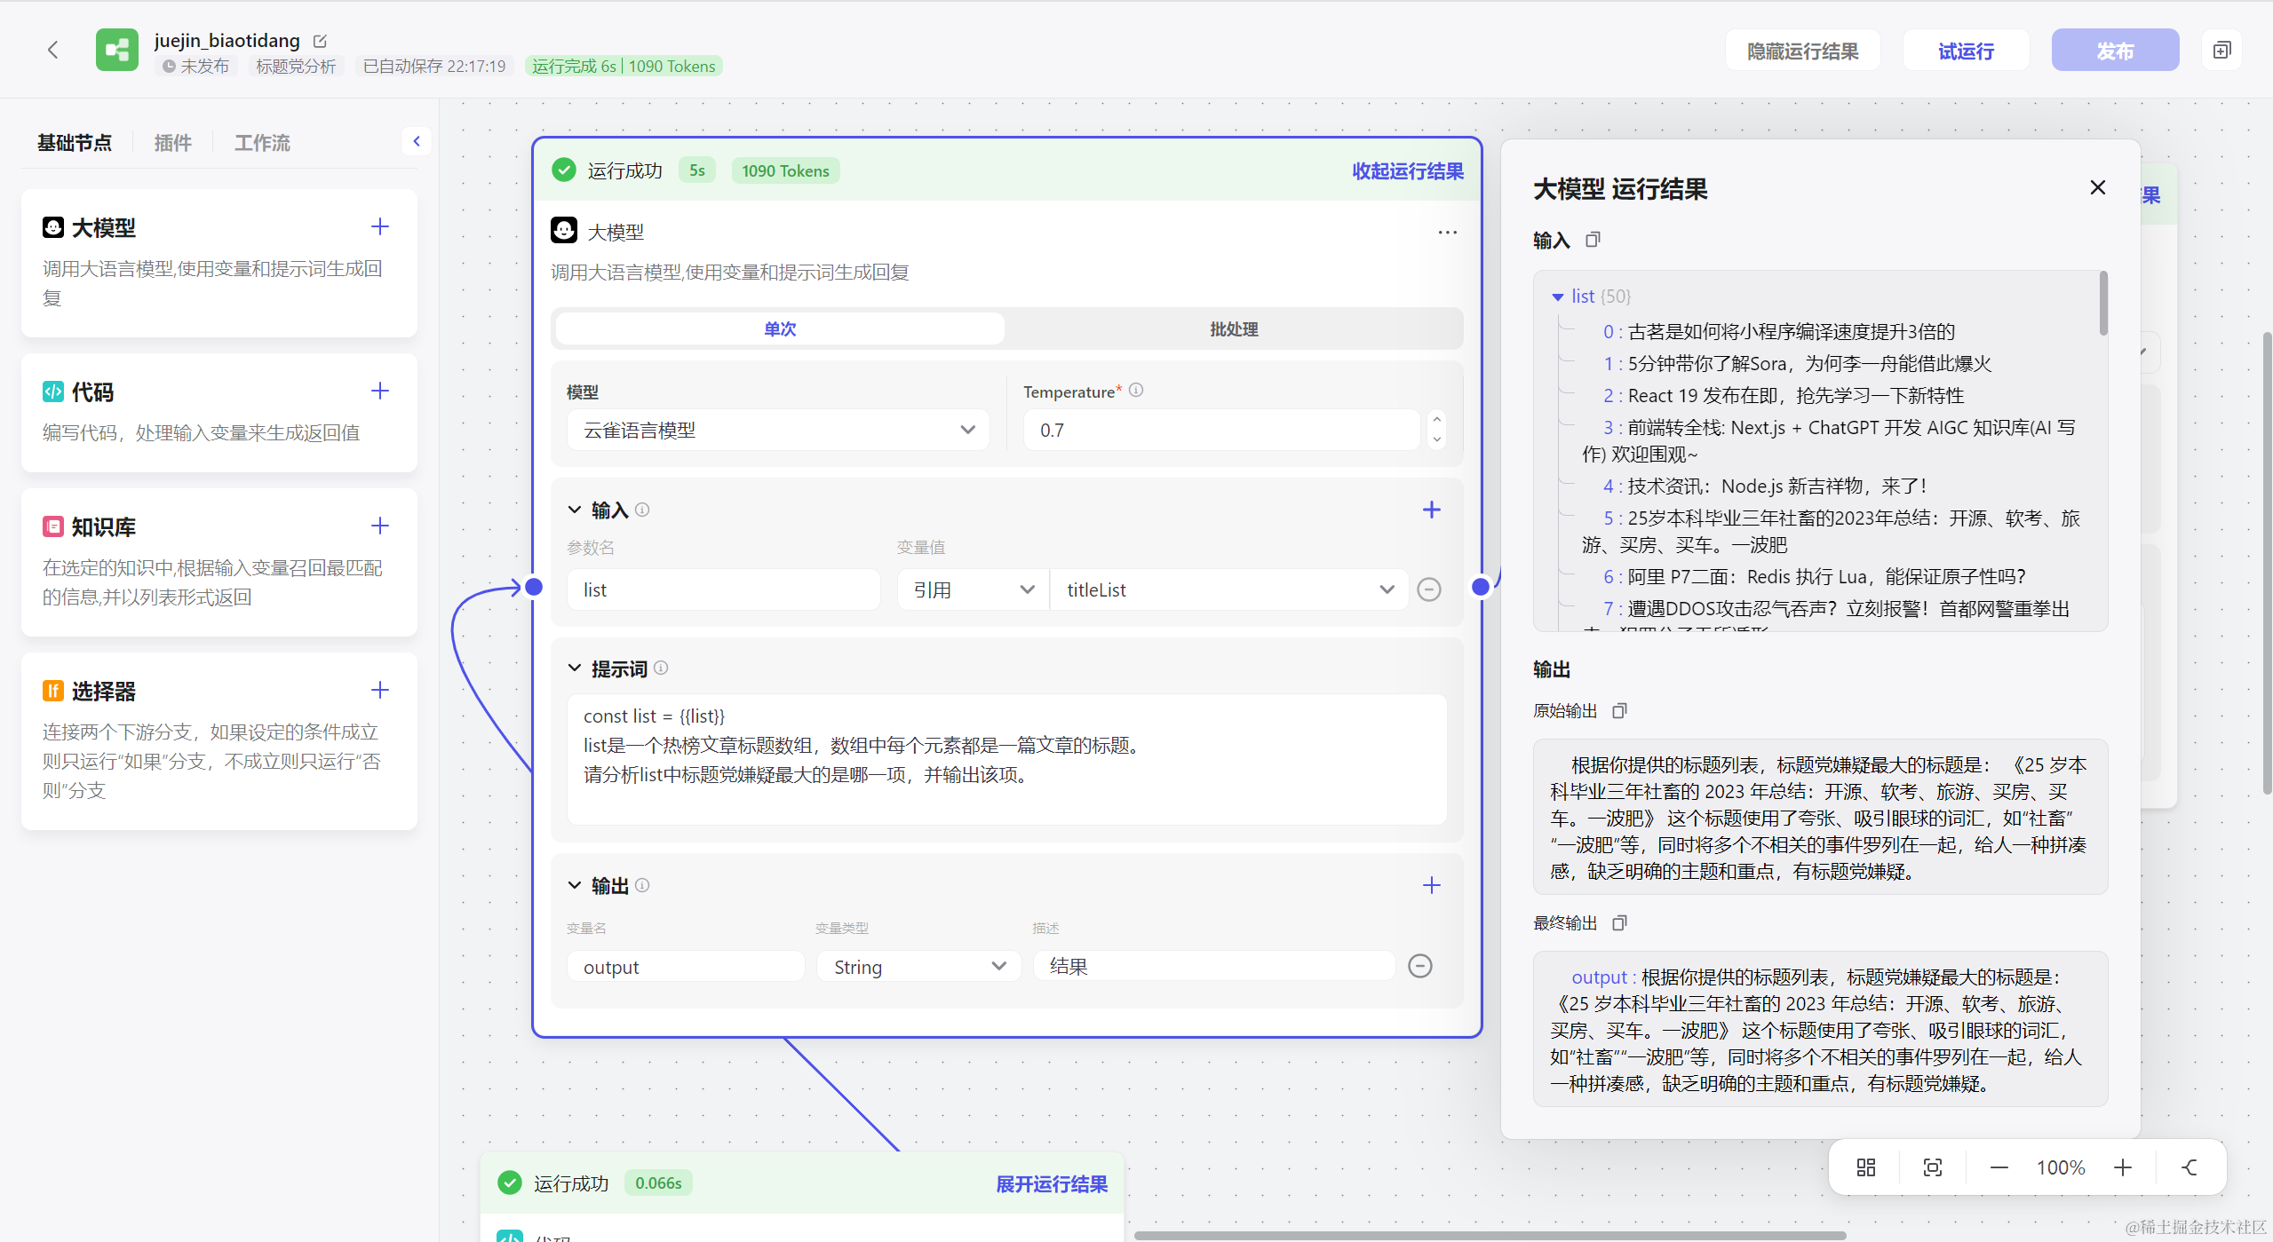Remove the list input parameter row
This screenshot has width=2273, height=1242.
(x=1428, y=589)
